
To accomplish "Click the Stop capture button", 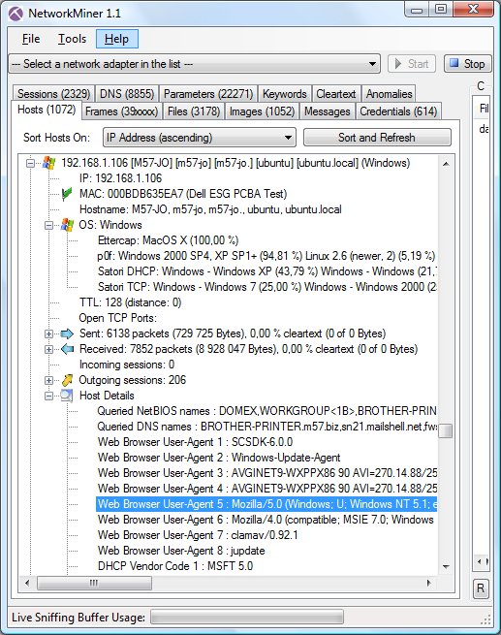I will (468, 64).
